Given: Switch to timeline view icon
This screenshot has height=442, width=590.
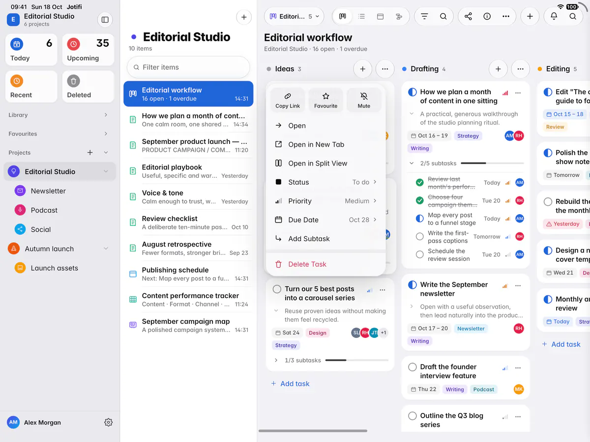Looking at the screenshot, I should pos(399,16).
